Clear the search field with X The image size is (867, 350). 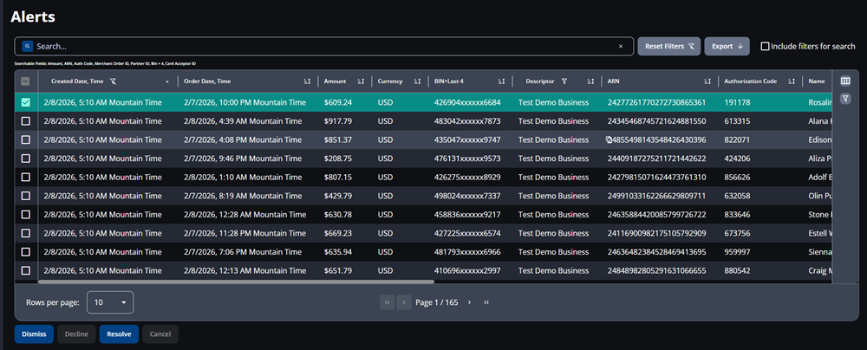pos(621,47)
